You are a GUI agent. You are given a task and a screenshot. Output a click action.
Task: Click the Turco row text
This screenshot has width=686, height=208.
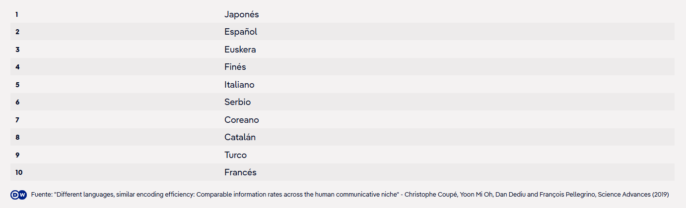[x=236, y=155]
